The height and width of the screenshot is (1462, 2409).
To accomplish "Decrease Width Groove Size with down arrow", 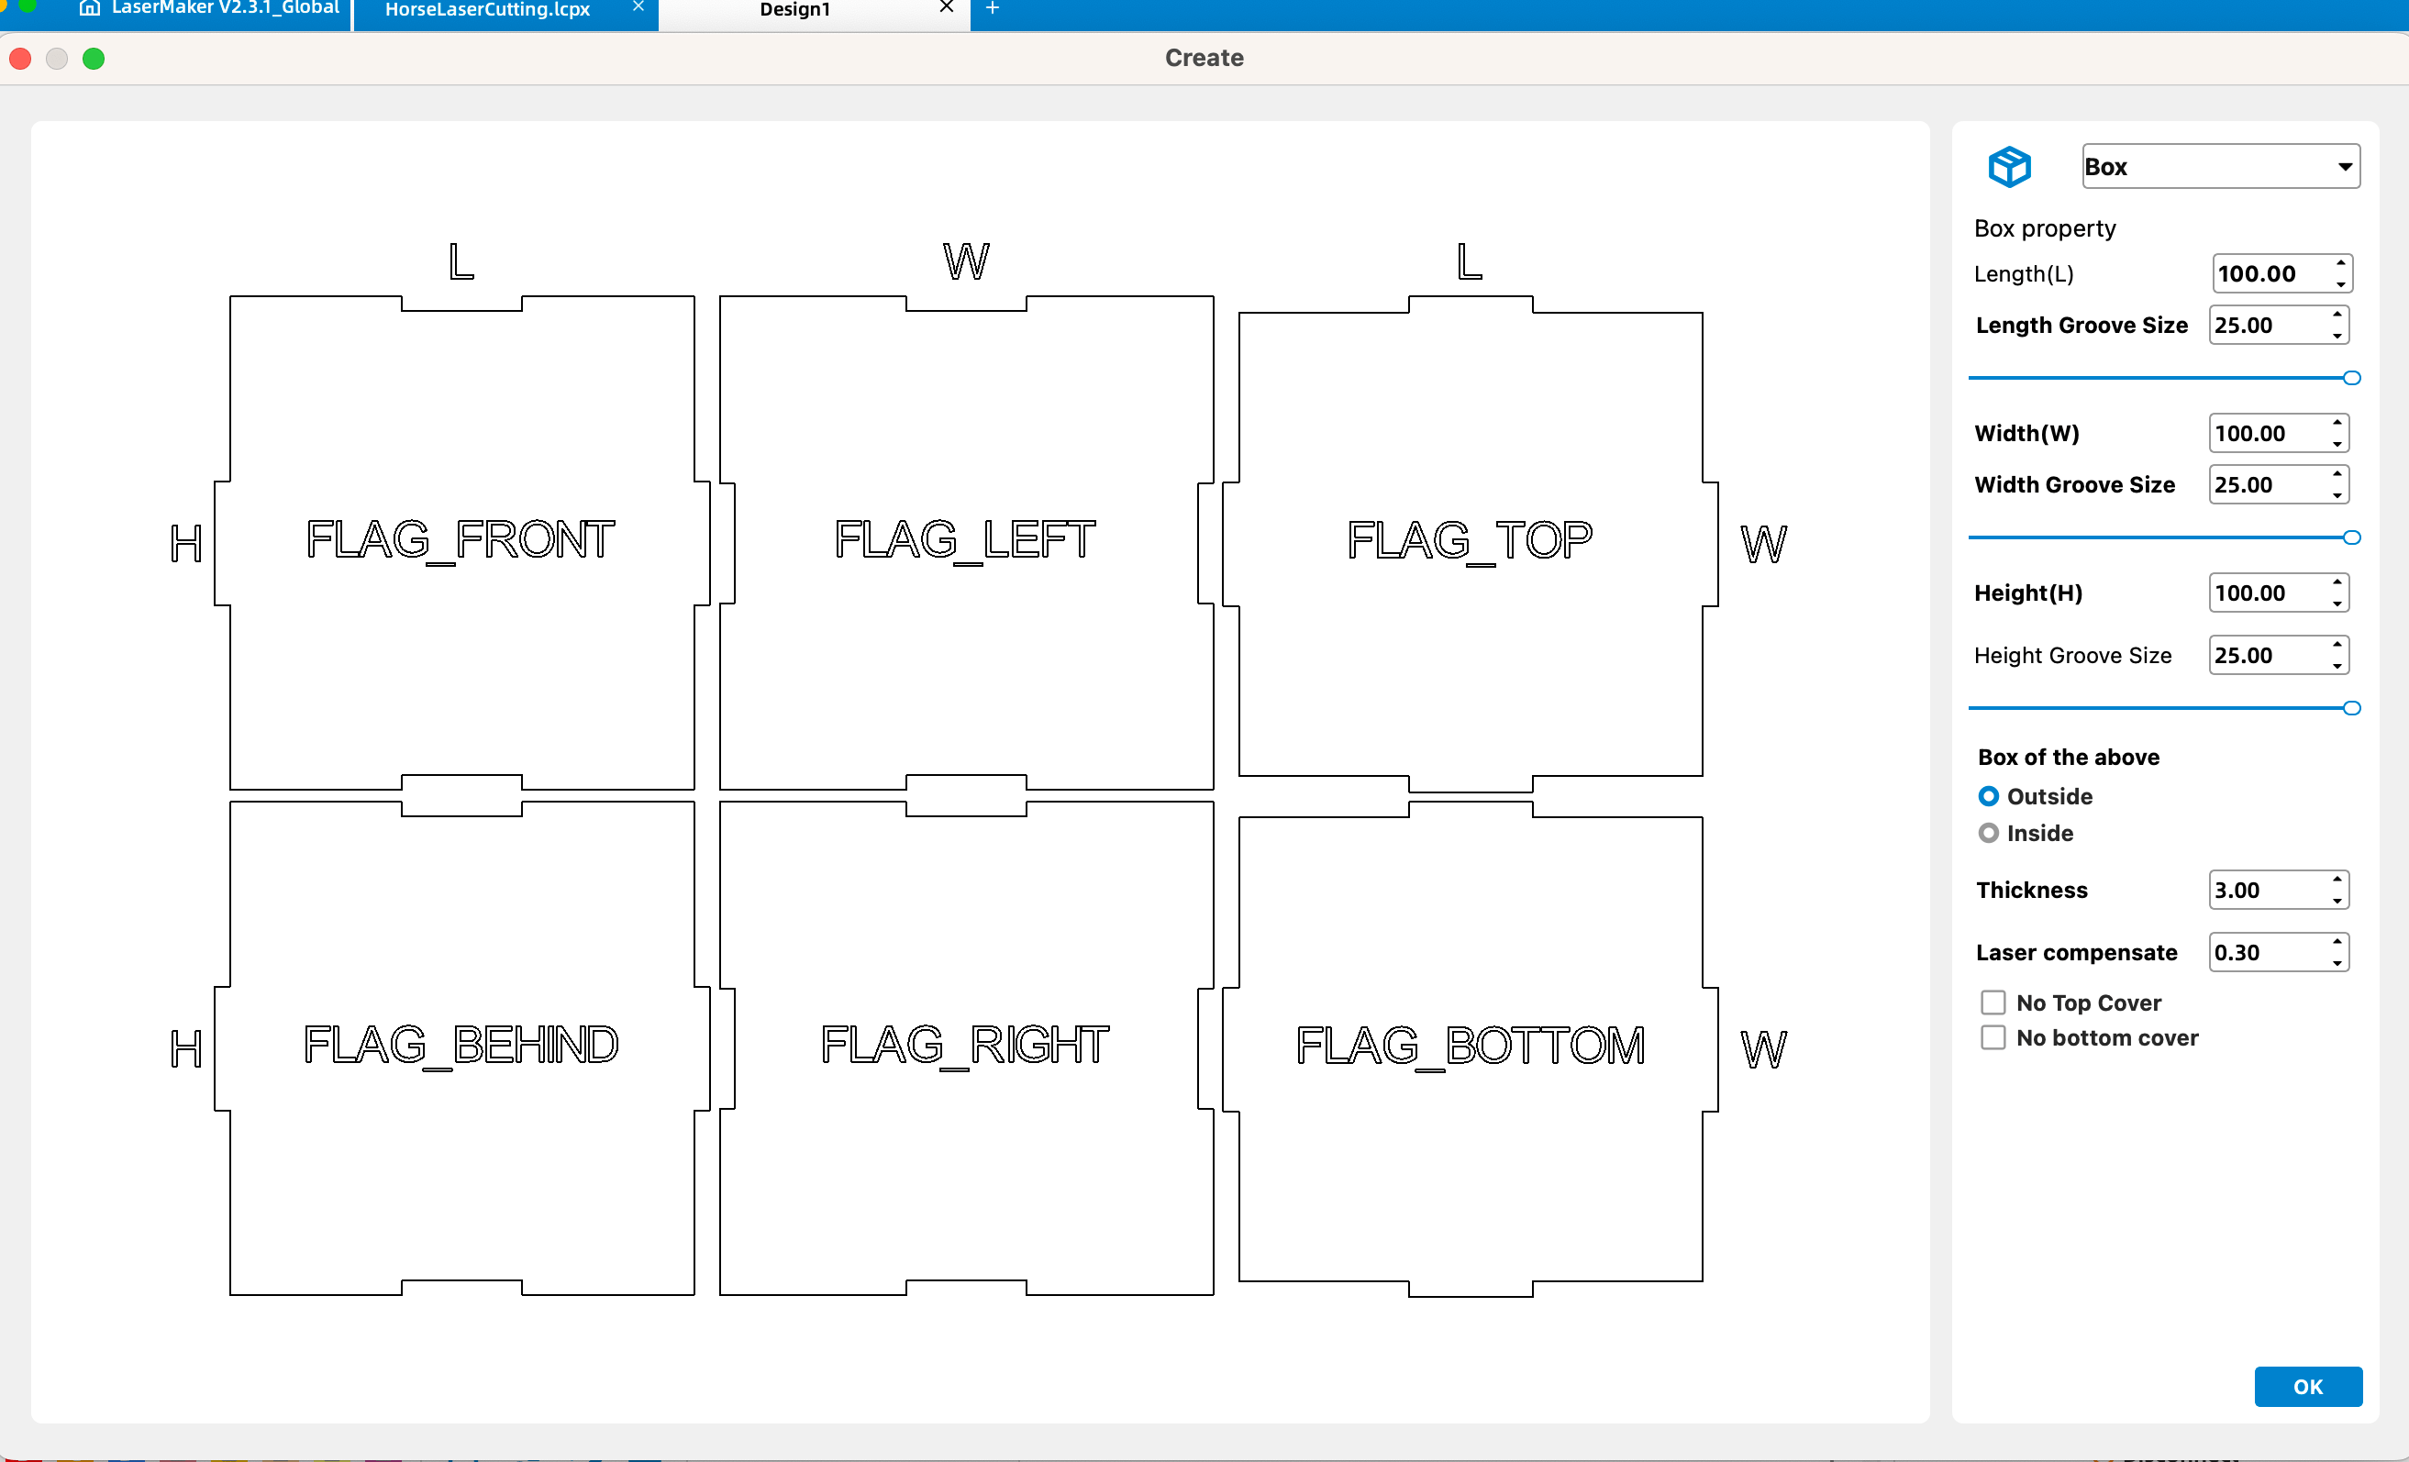I will [x=2337, y=494].
